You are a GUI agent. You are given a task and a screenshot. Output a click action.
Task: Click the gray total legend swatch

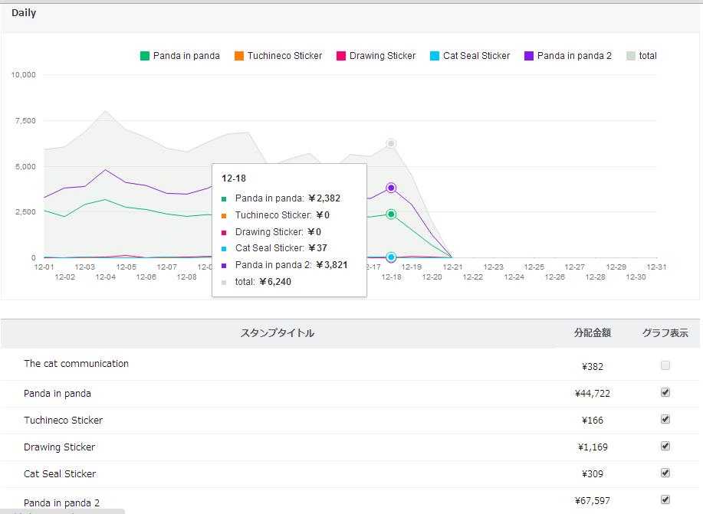(630, 56)
